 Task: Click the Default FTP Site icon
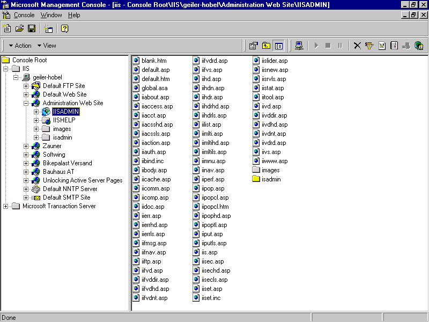36,86
